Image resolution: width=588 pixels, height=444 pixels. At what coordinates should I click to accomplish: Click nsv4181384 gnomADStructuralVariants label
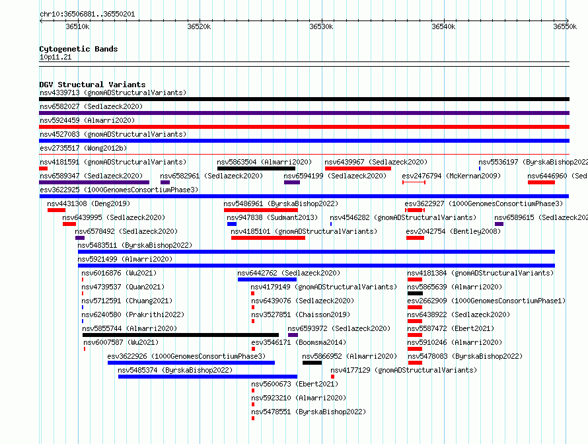(x=480, y=273)
